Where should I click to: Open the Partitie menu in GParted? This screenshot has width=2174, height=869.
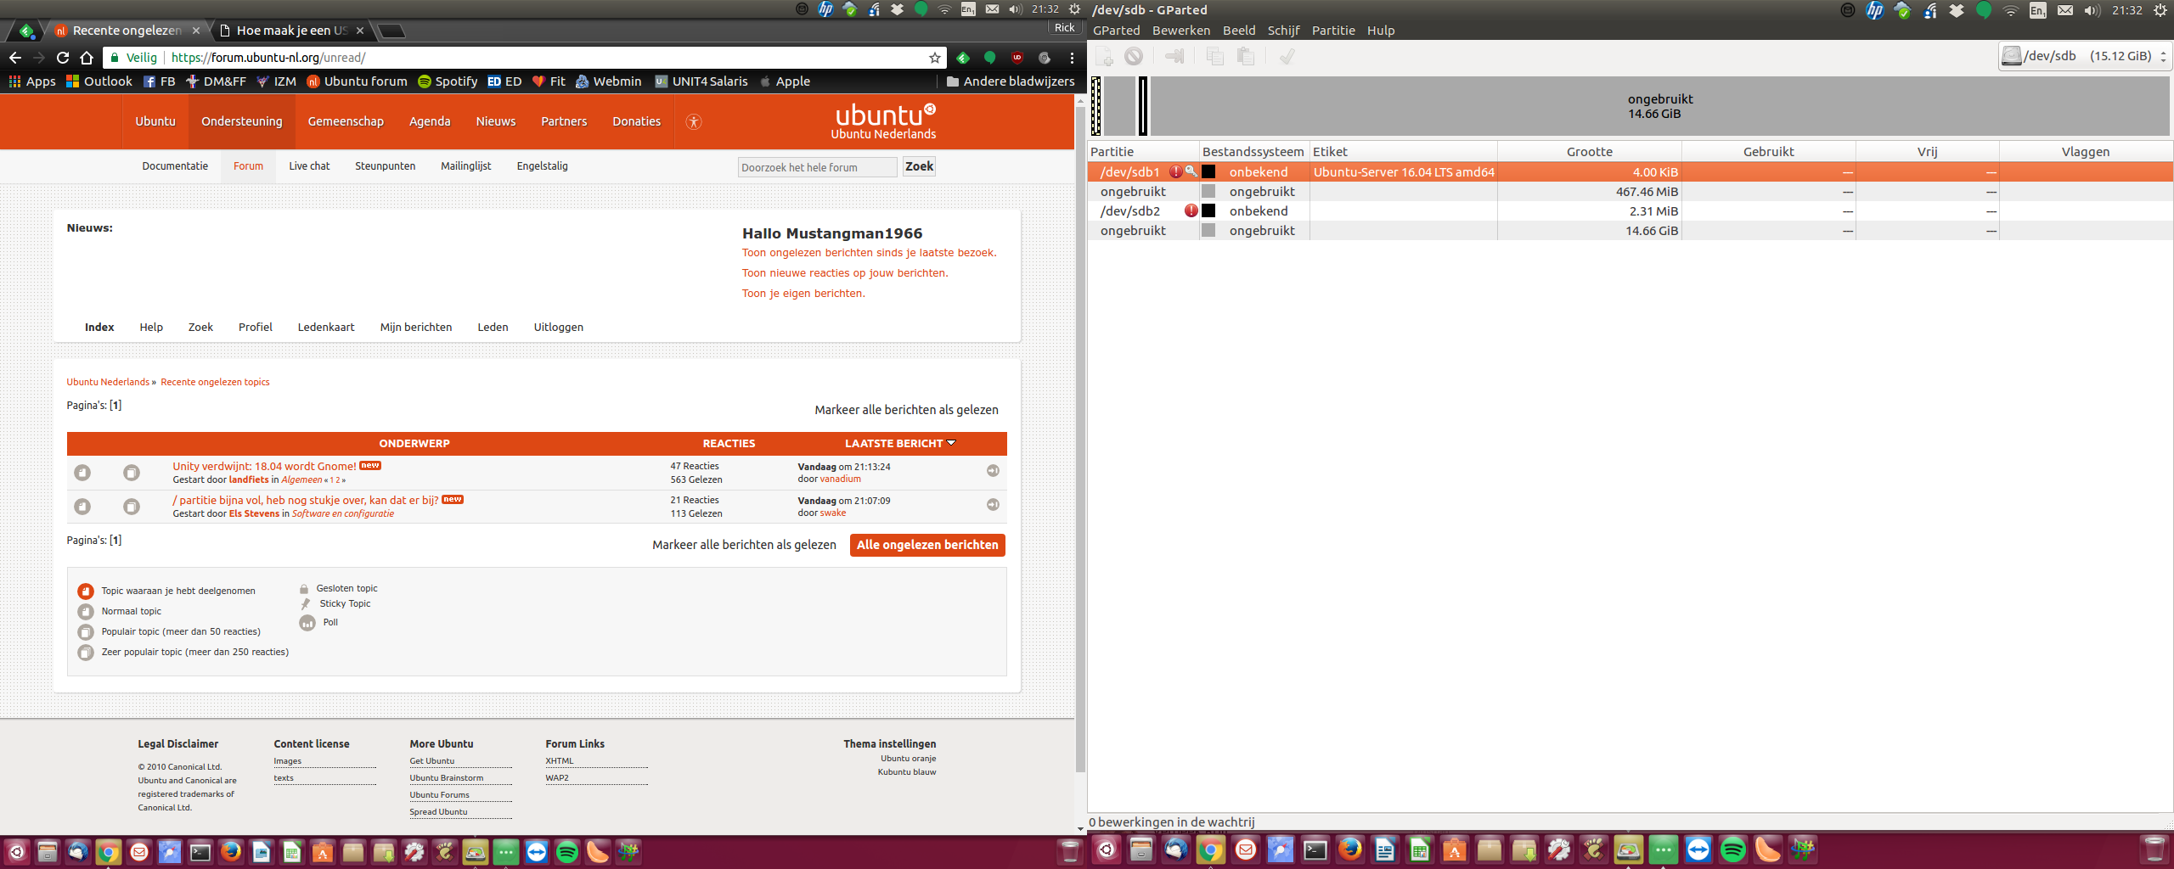tap(1333, 31)
